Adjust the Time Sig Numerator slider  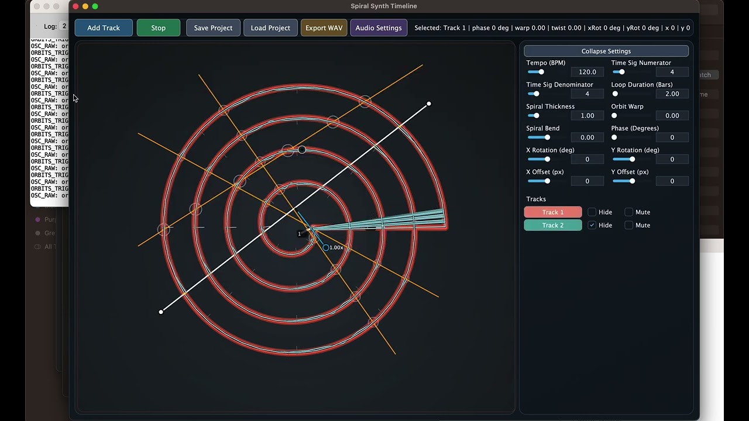point(631,72)
